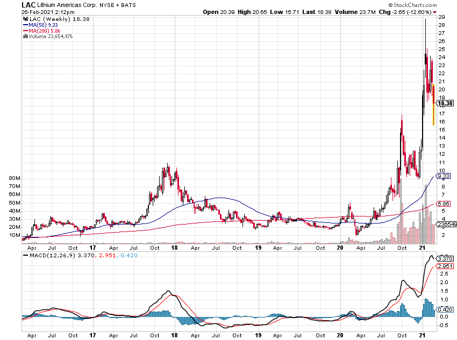Screen dimensions: 457x340
Task: Click the NYSE + BATS exchange label
Action: coord(118,5)
